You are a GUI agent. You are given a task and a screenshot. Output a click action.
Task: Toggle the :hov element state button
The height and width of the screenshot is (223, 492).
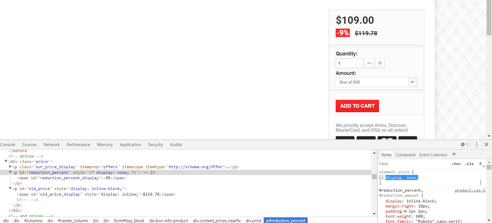click(x=456, y=164)
